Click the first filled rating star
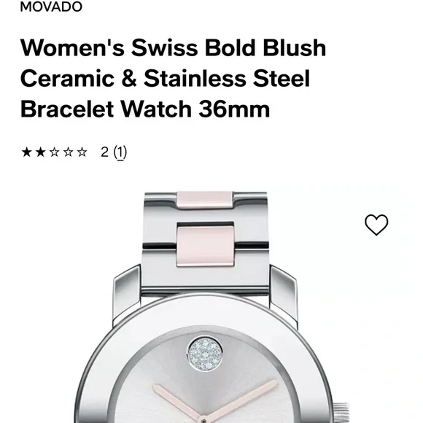 [27, 152]
